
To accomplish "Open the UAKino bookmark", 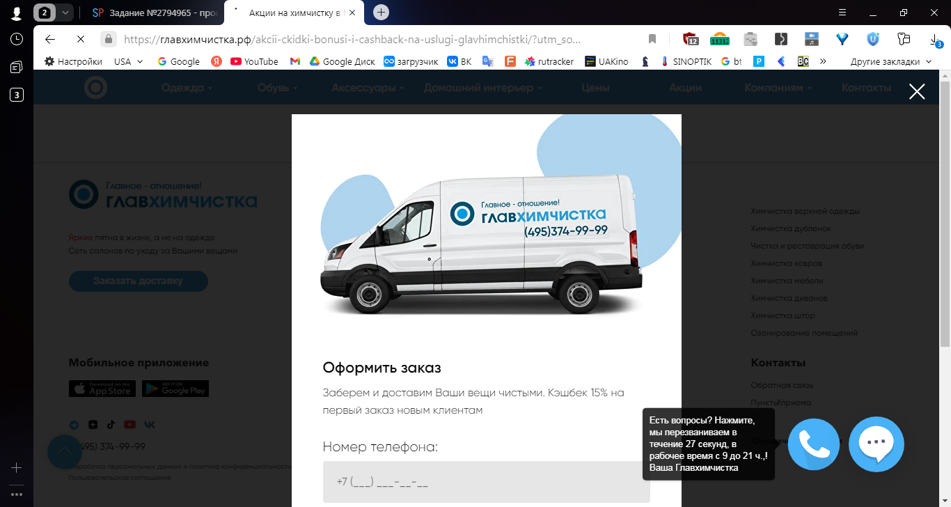I will click(x=606, y=61).
